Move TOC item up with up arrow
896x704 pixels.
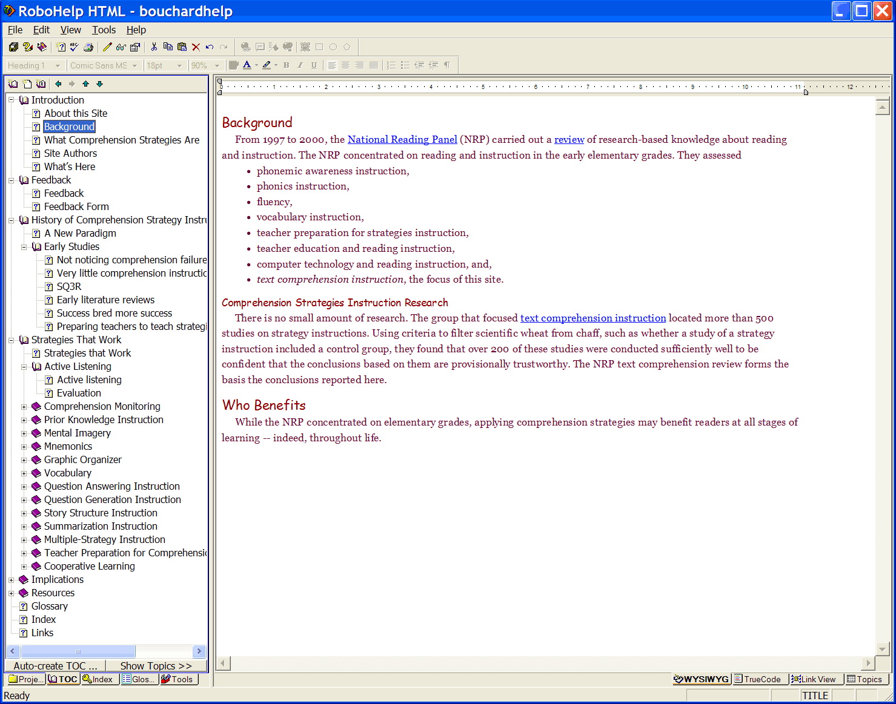(x=85, y=84)
